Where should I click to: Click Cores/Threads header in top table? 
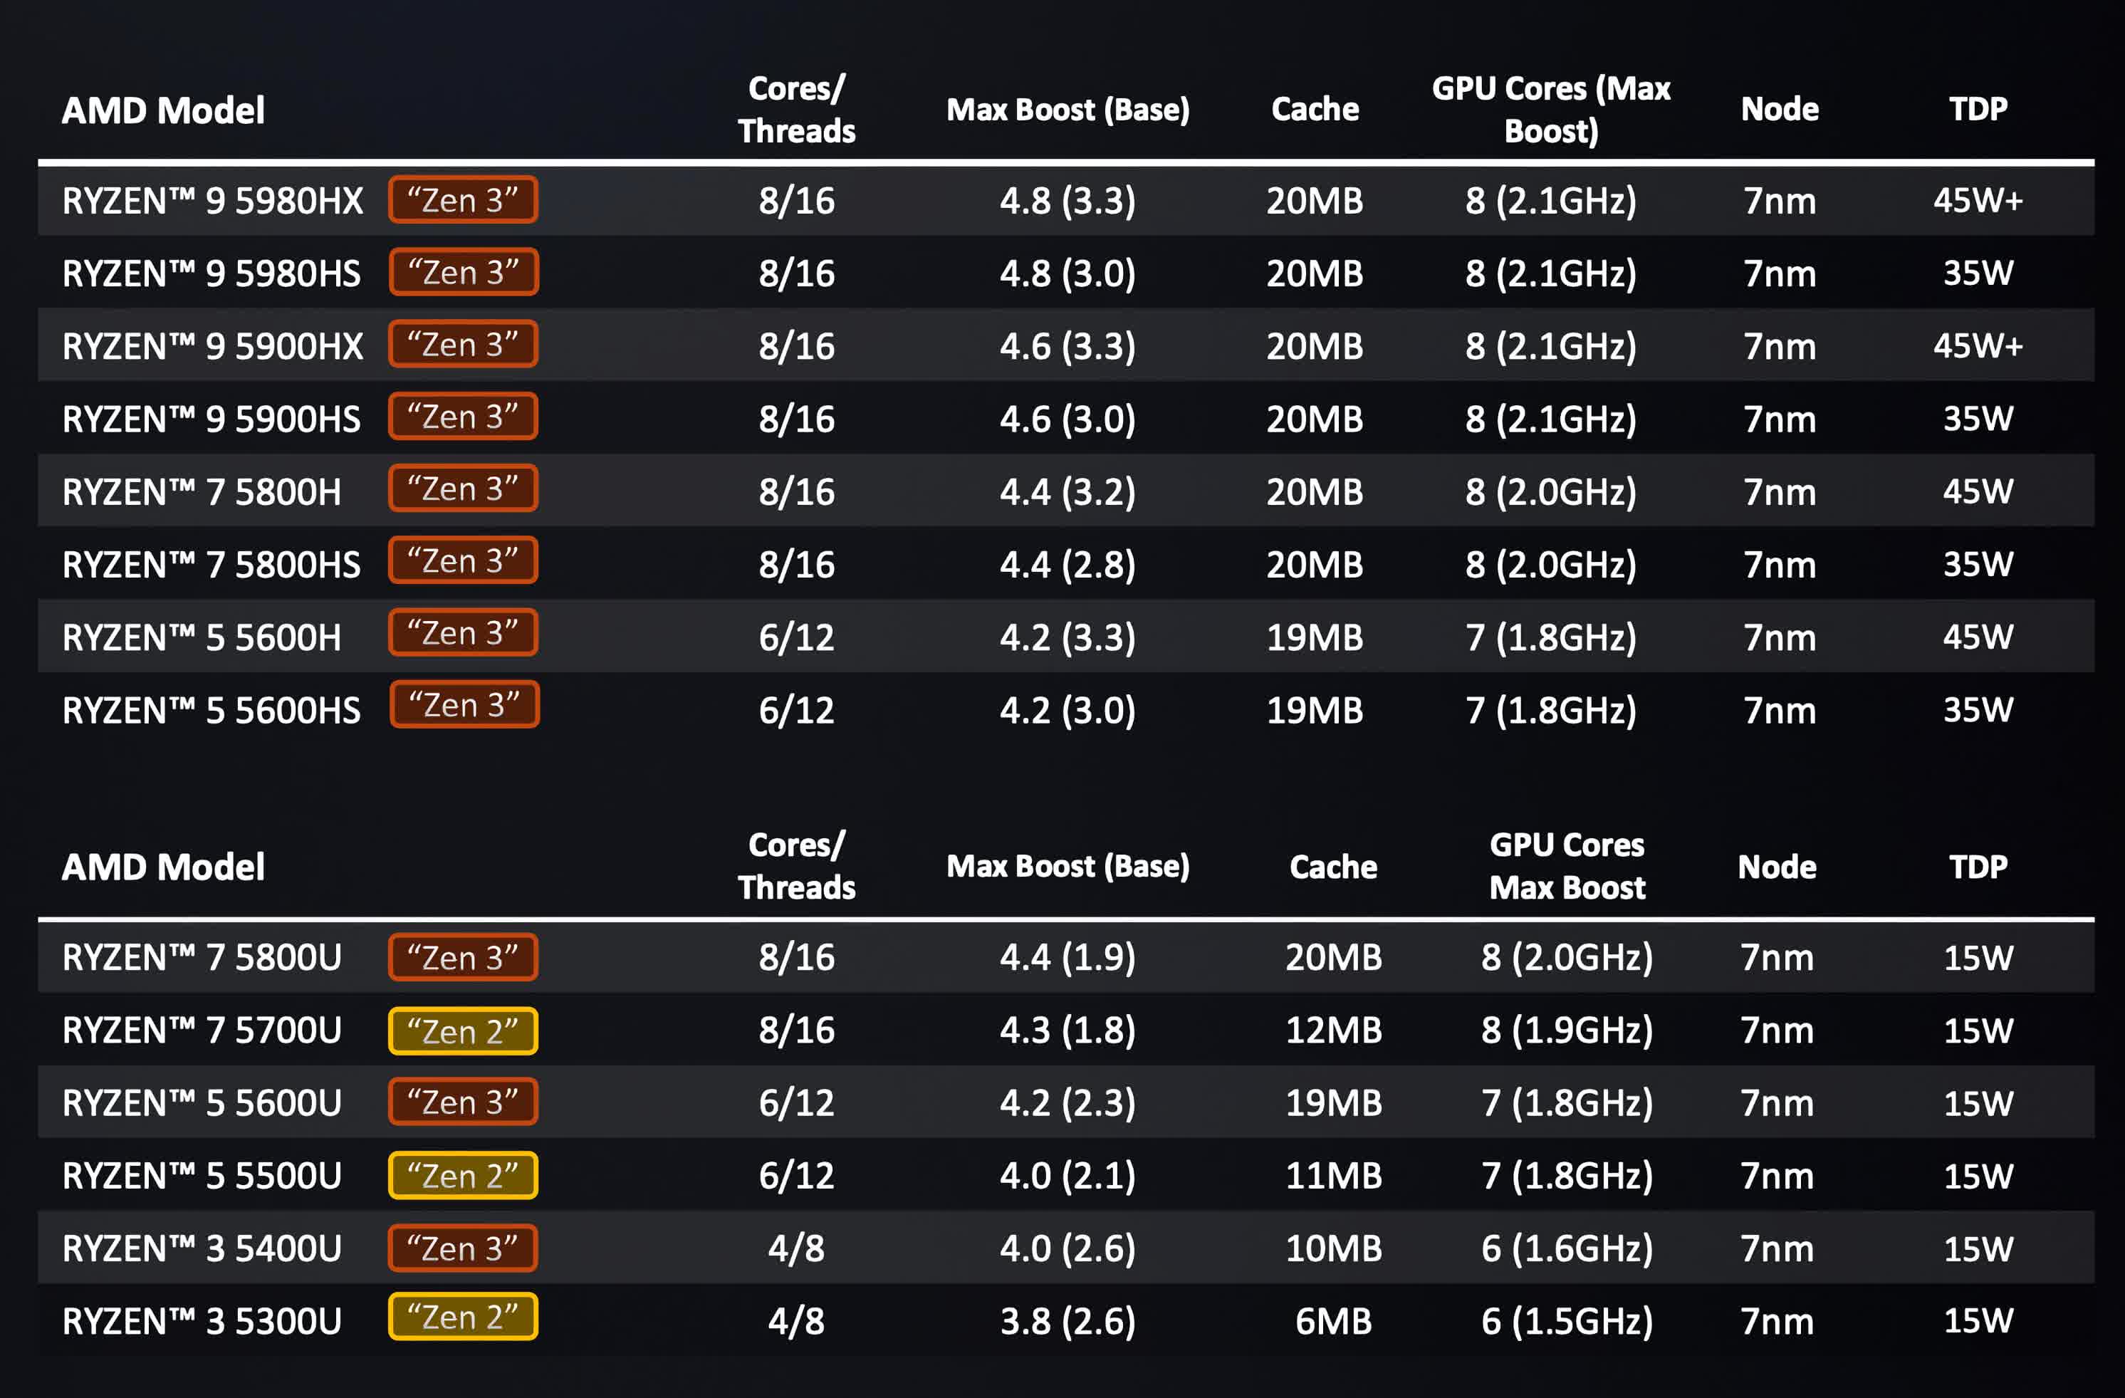pyautogui.click(x=796, y=110)
